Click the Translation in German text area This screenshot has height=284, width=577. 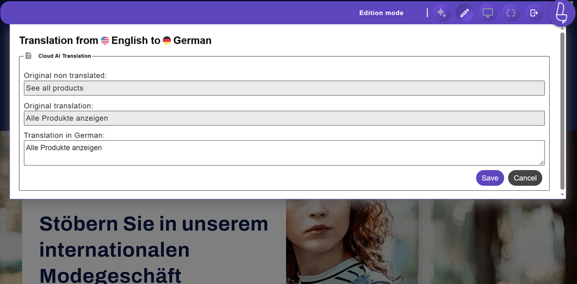[284, 153]
